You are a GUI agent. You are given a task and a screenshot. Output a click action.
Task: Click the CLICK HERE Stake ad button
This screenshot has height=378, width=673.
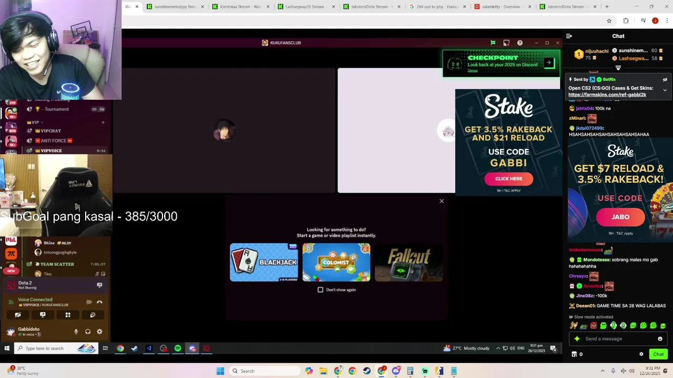tap(508, 179)
